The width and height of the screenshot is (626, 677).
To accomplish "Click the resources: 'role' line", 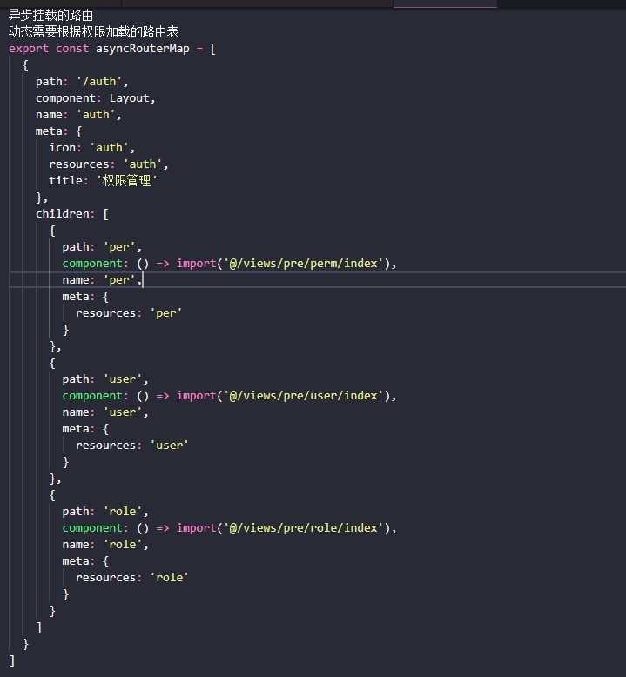I will pyautogui.click(x=131, y=577).
